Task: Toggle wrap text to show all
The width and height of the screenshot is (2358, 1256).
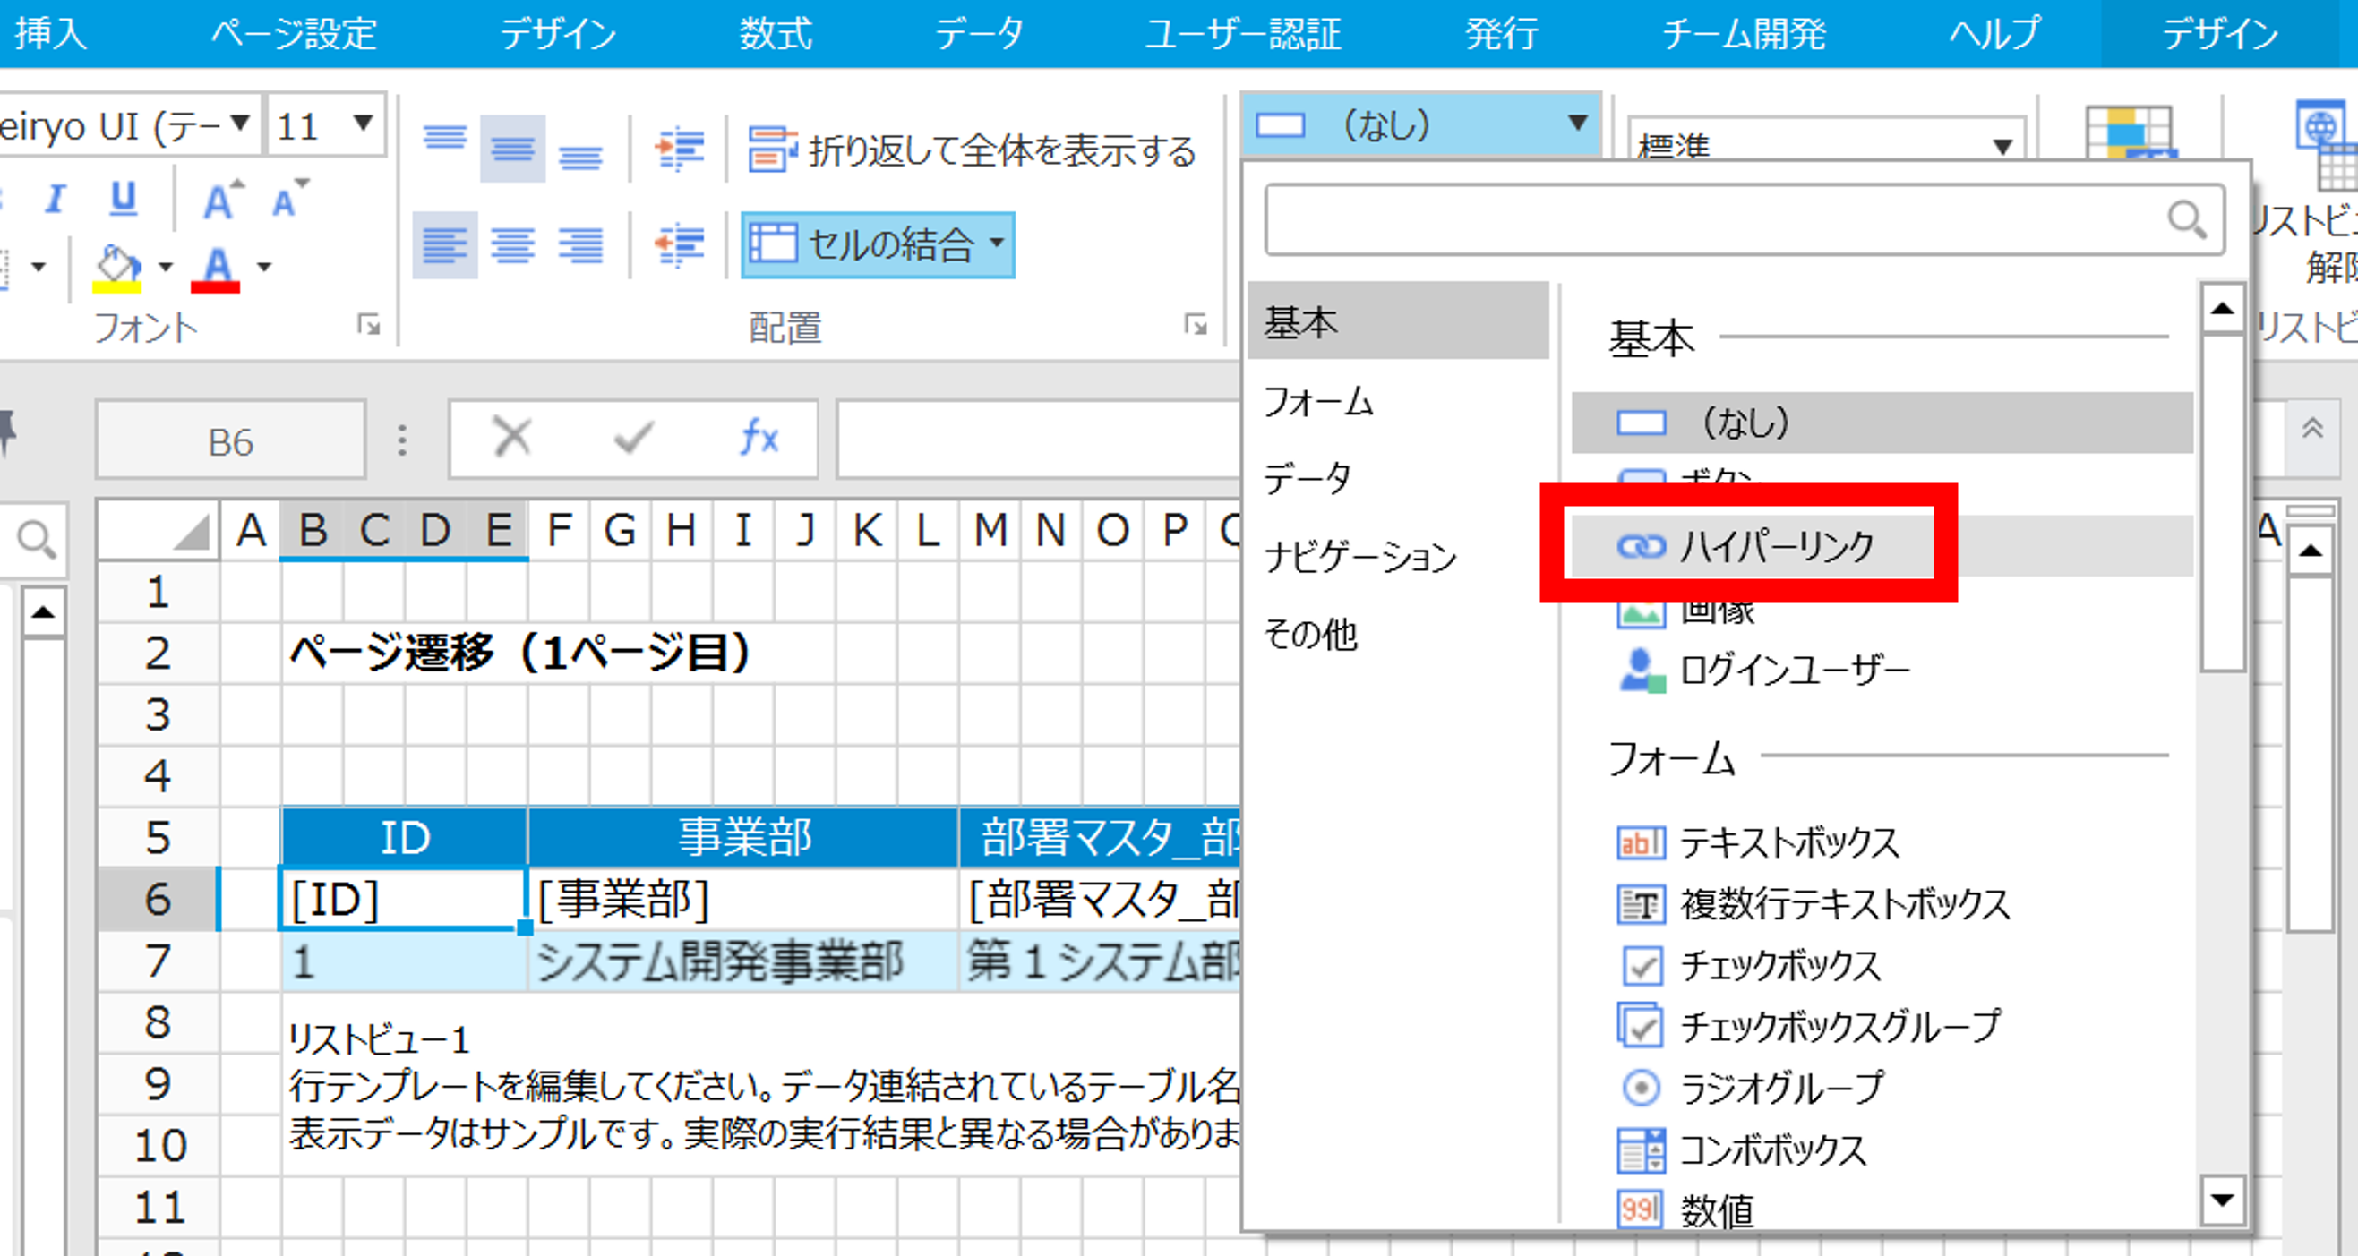Action: 972,150
